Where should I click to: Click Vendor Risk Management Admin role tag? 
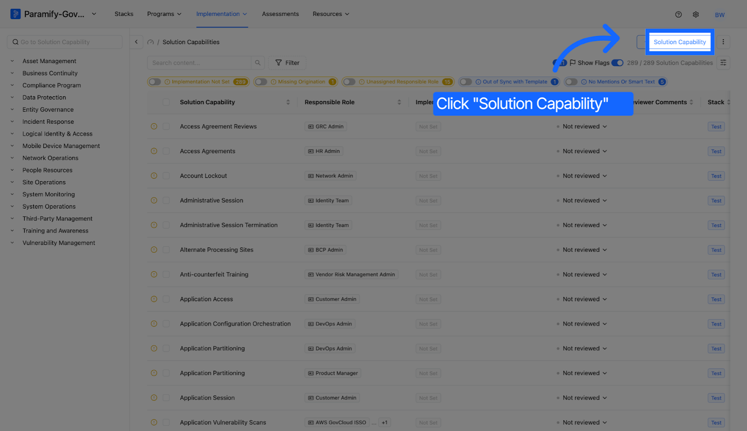[x=352, y=275]
